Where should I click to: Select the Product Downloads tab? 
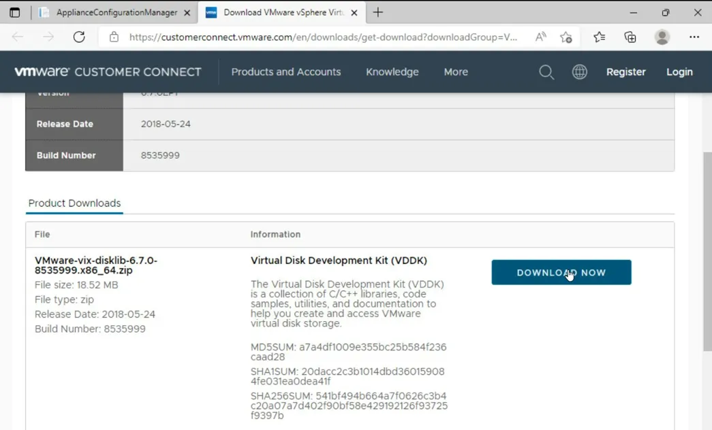(x=74, y=203)
